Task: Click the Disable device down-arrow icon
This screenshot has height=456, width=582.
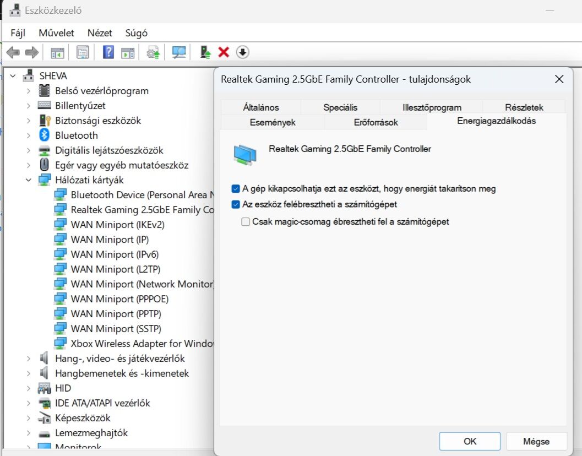Action: [242, 52]
